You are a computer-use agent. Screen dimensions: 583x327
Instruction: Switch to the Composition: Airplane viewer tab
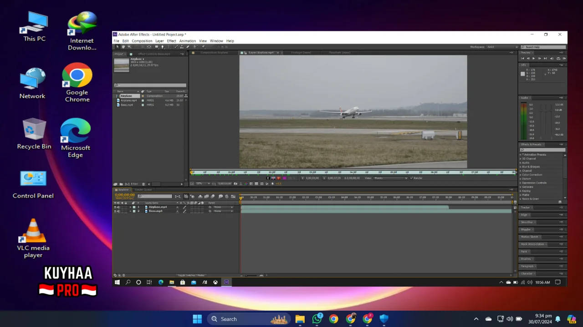point(214,53)
